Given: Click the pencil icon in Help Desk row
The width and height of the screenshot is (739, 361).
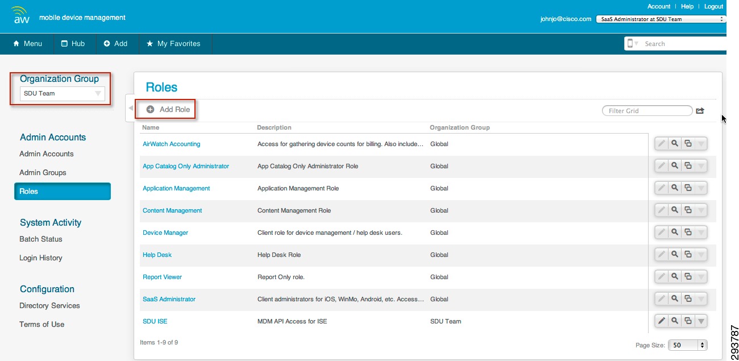Looking at the screenshot, I should pyautogui.click(x=661, y=255).
